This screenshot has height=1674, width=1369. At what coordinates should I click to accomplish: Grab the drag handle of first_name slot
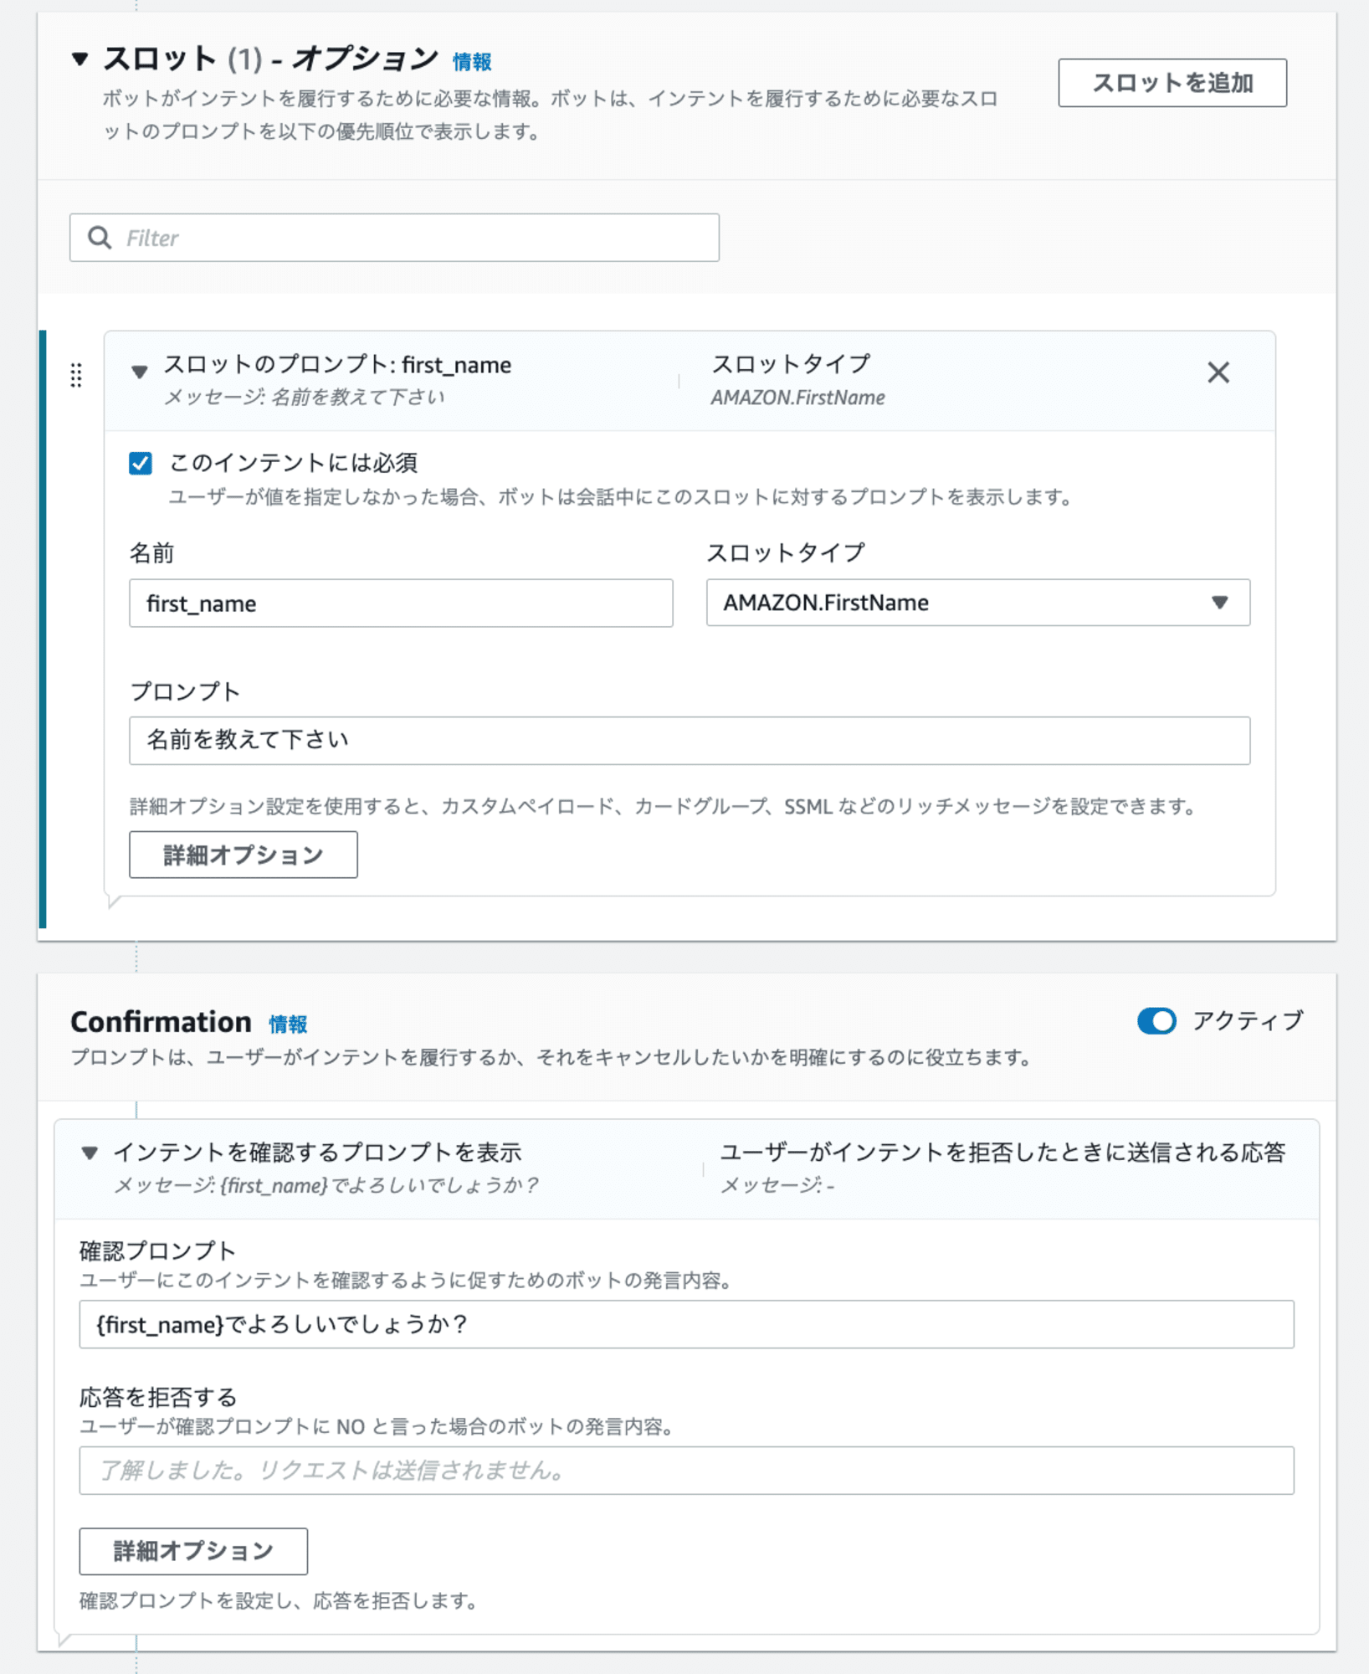76,375
